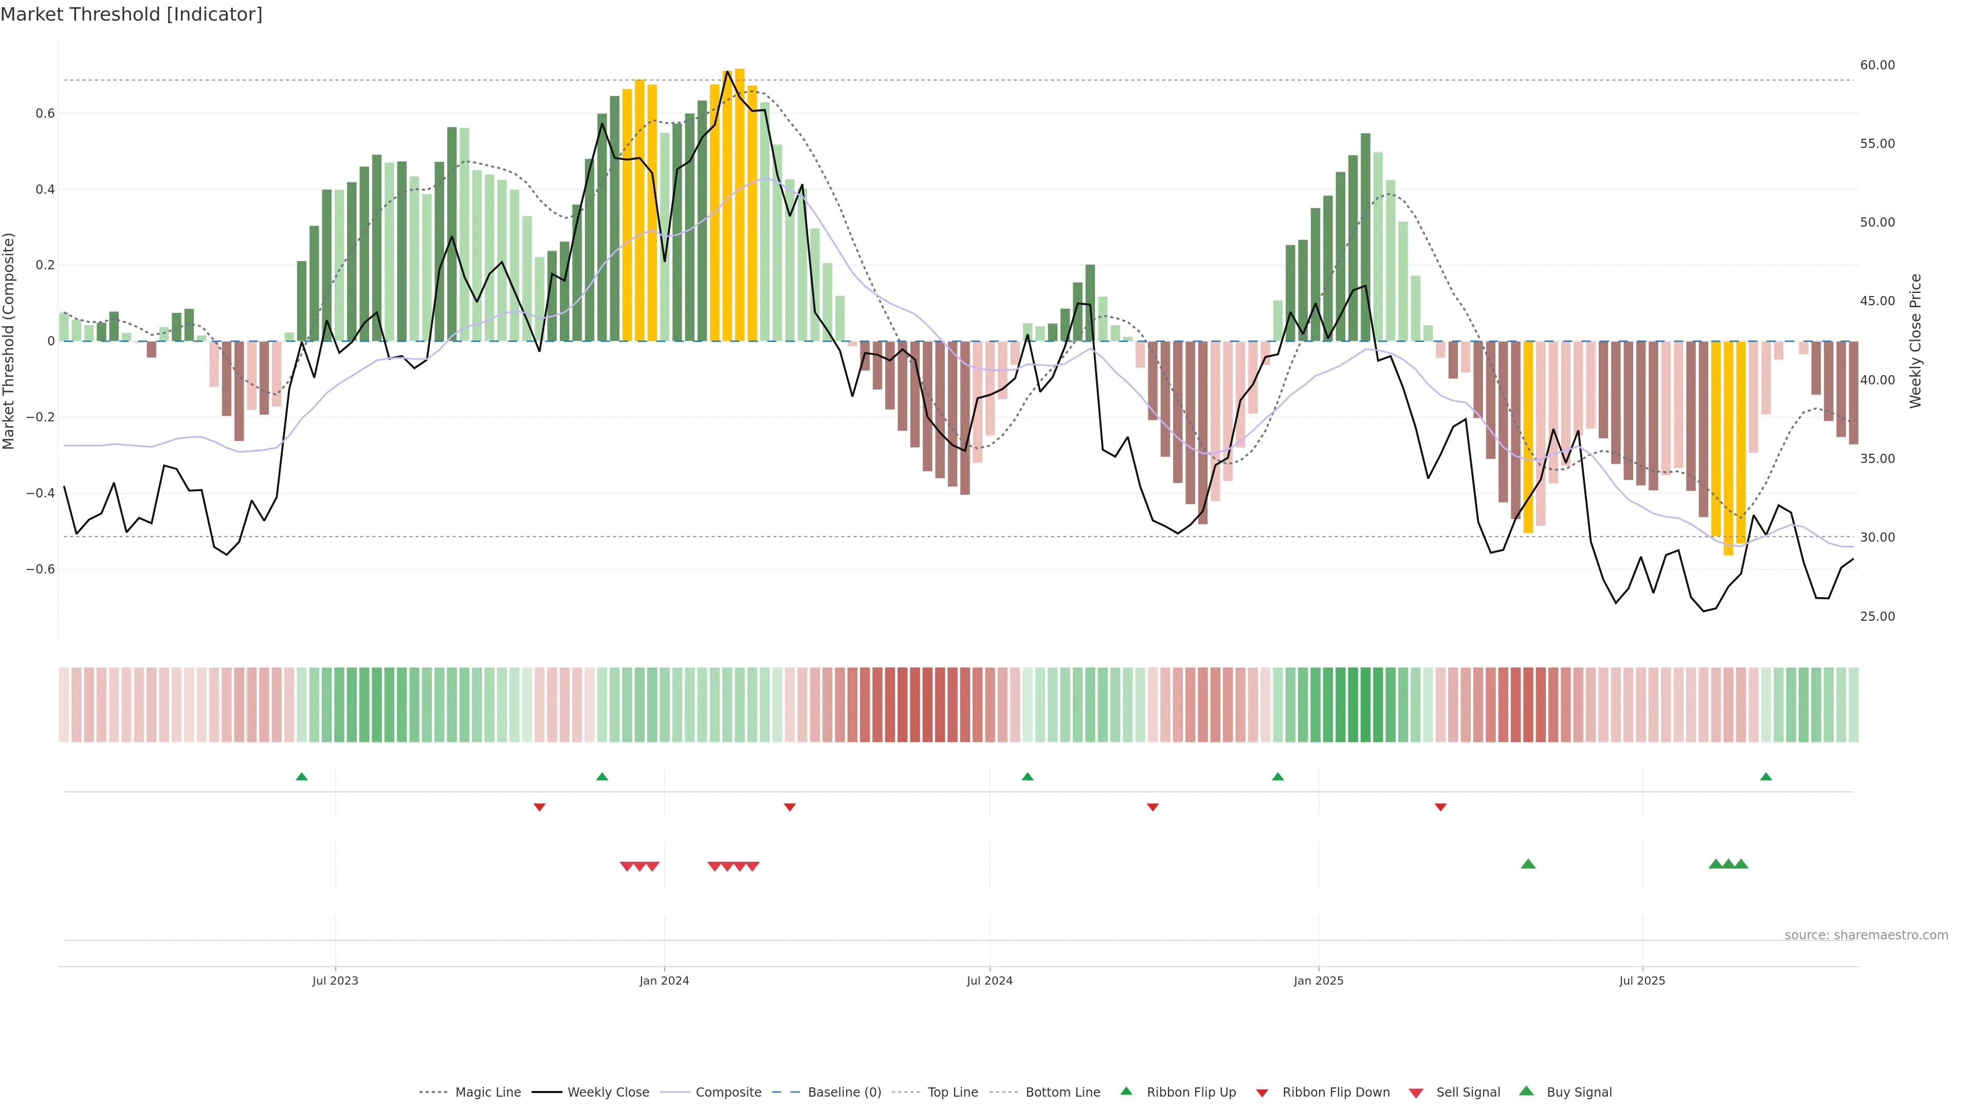Click the Ribbon Flip Down legend triangle
This screenshot has height=1110, width=1974.
click(1262, 1093)
